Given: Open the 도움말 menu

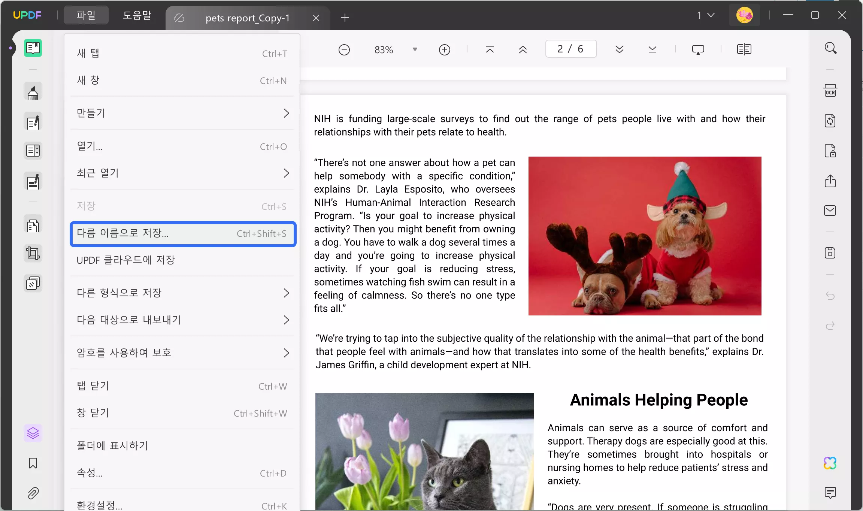Looking at the screenshot, I should click(x=137, y=15).
